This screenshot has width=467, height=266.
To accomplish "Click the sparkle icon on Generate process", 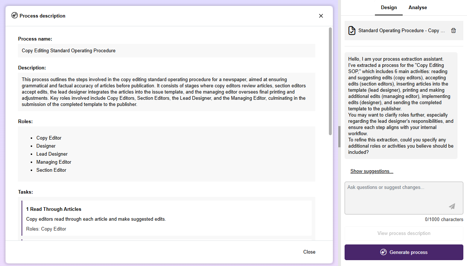I will click(x=383, y=252).
